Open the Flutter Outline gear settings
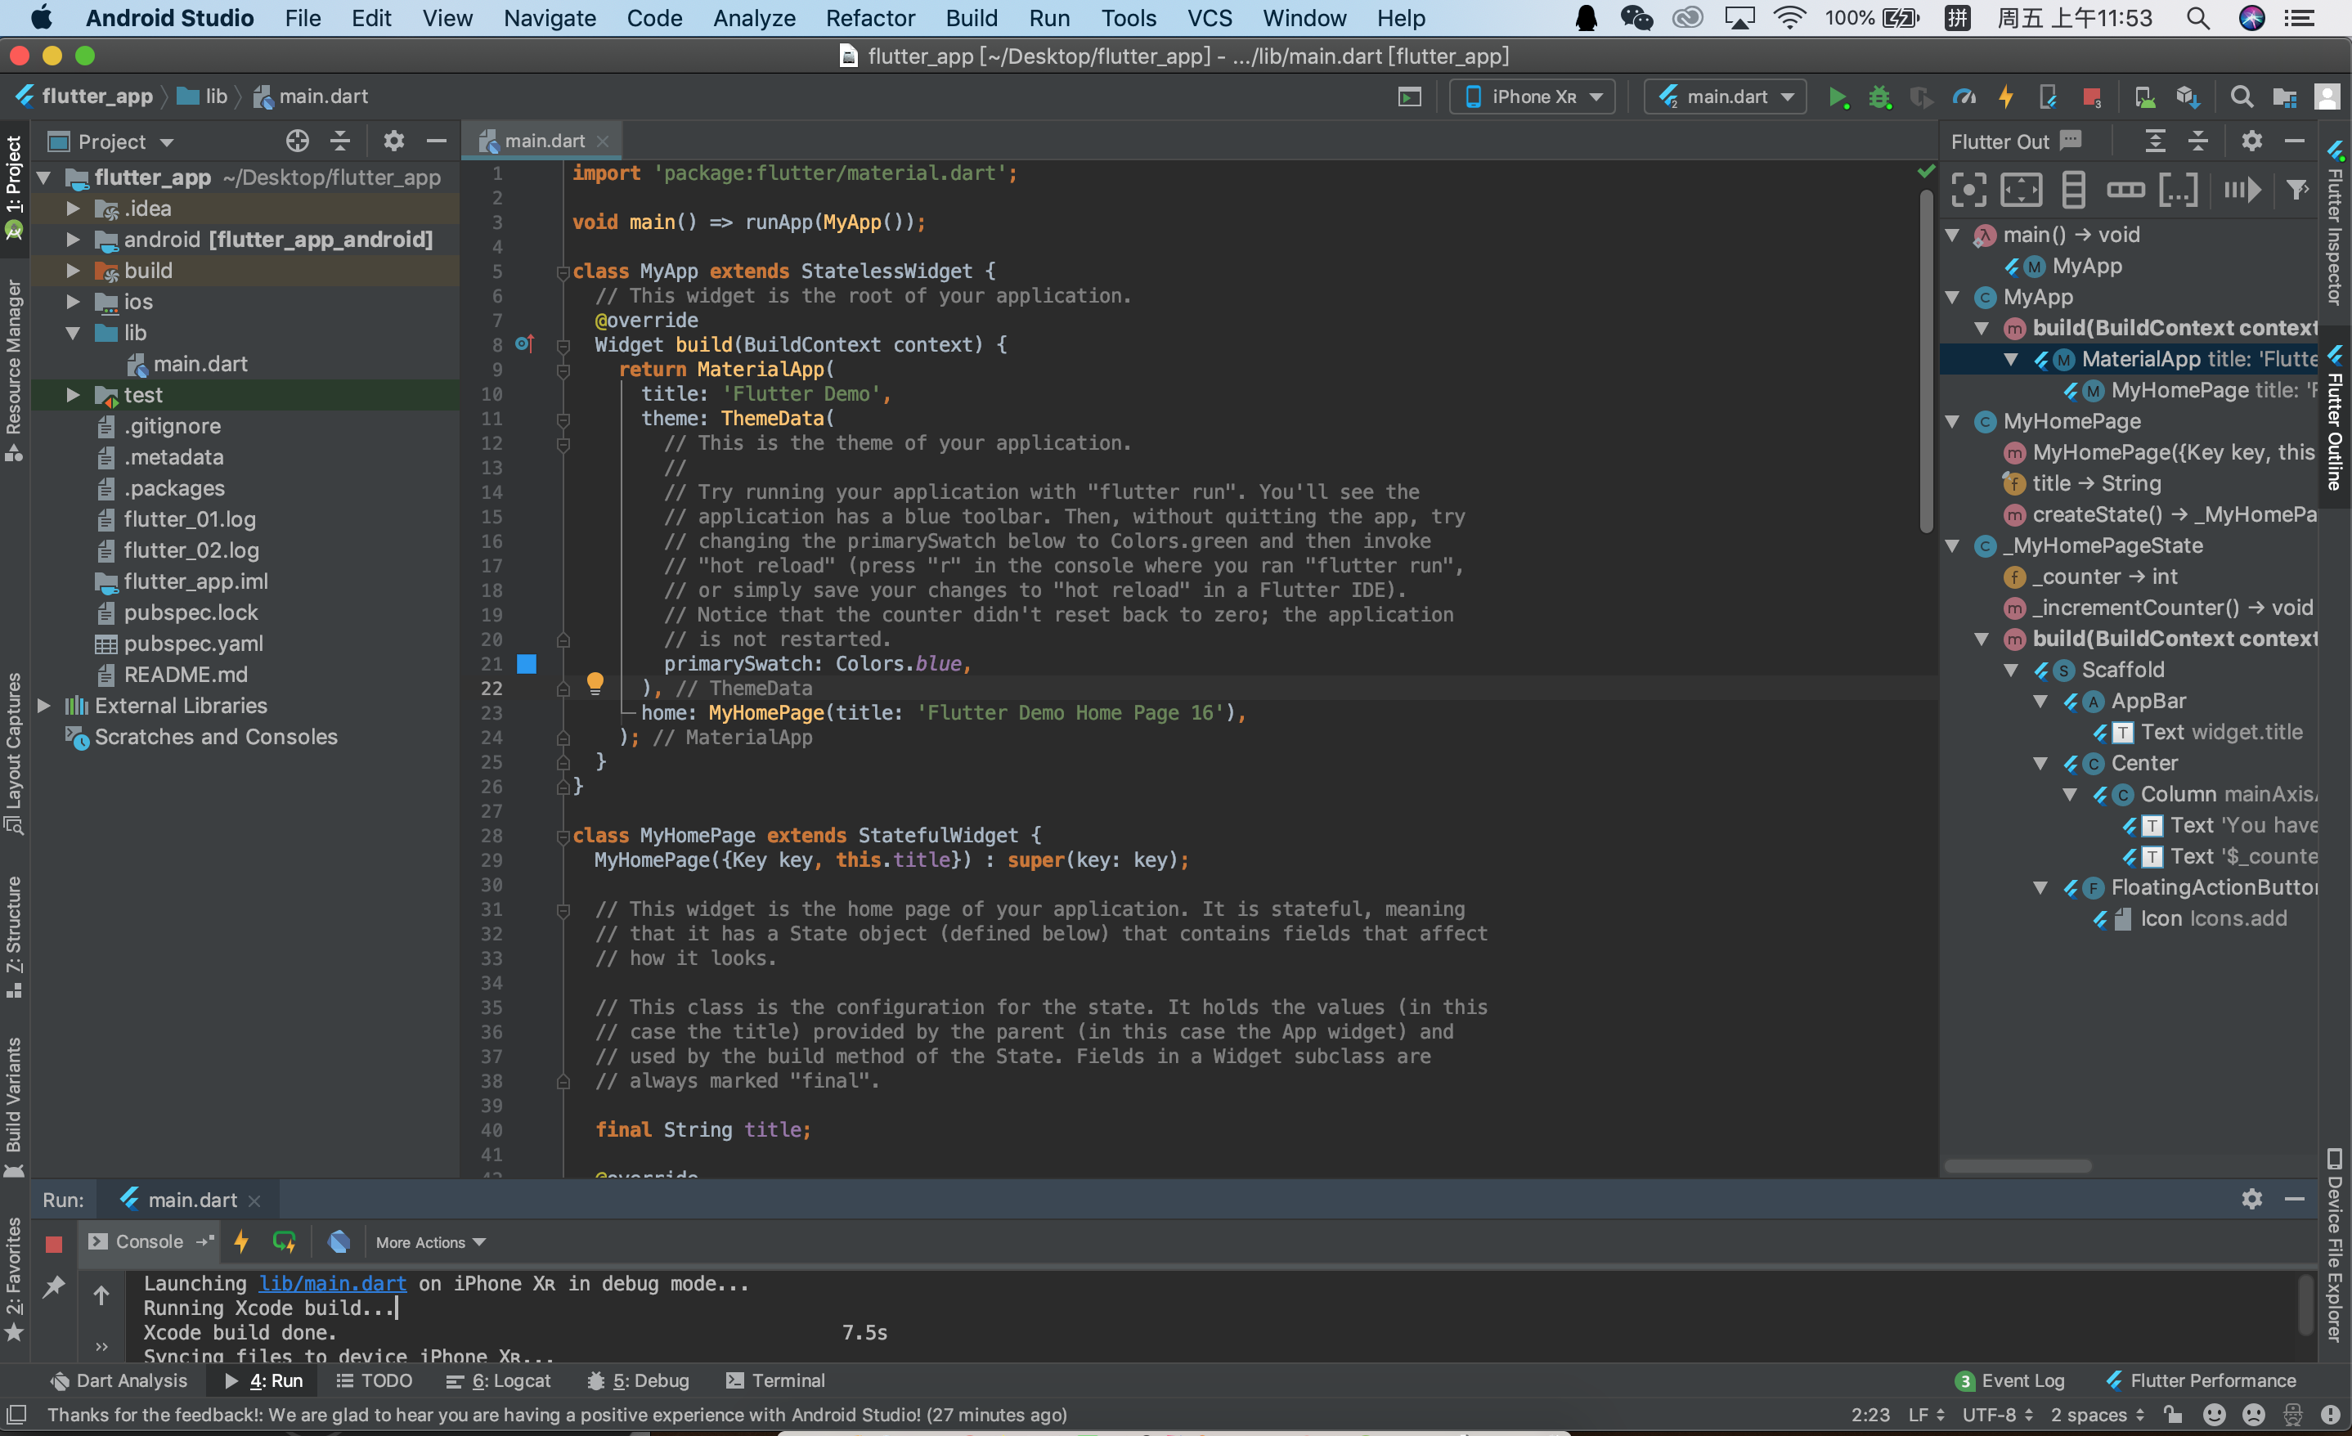The width and height of the screenshot is (2352, 1436). pos(2251,141)
